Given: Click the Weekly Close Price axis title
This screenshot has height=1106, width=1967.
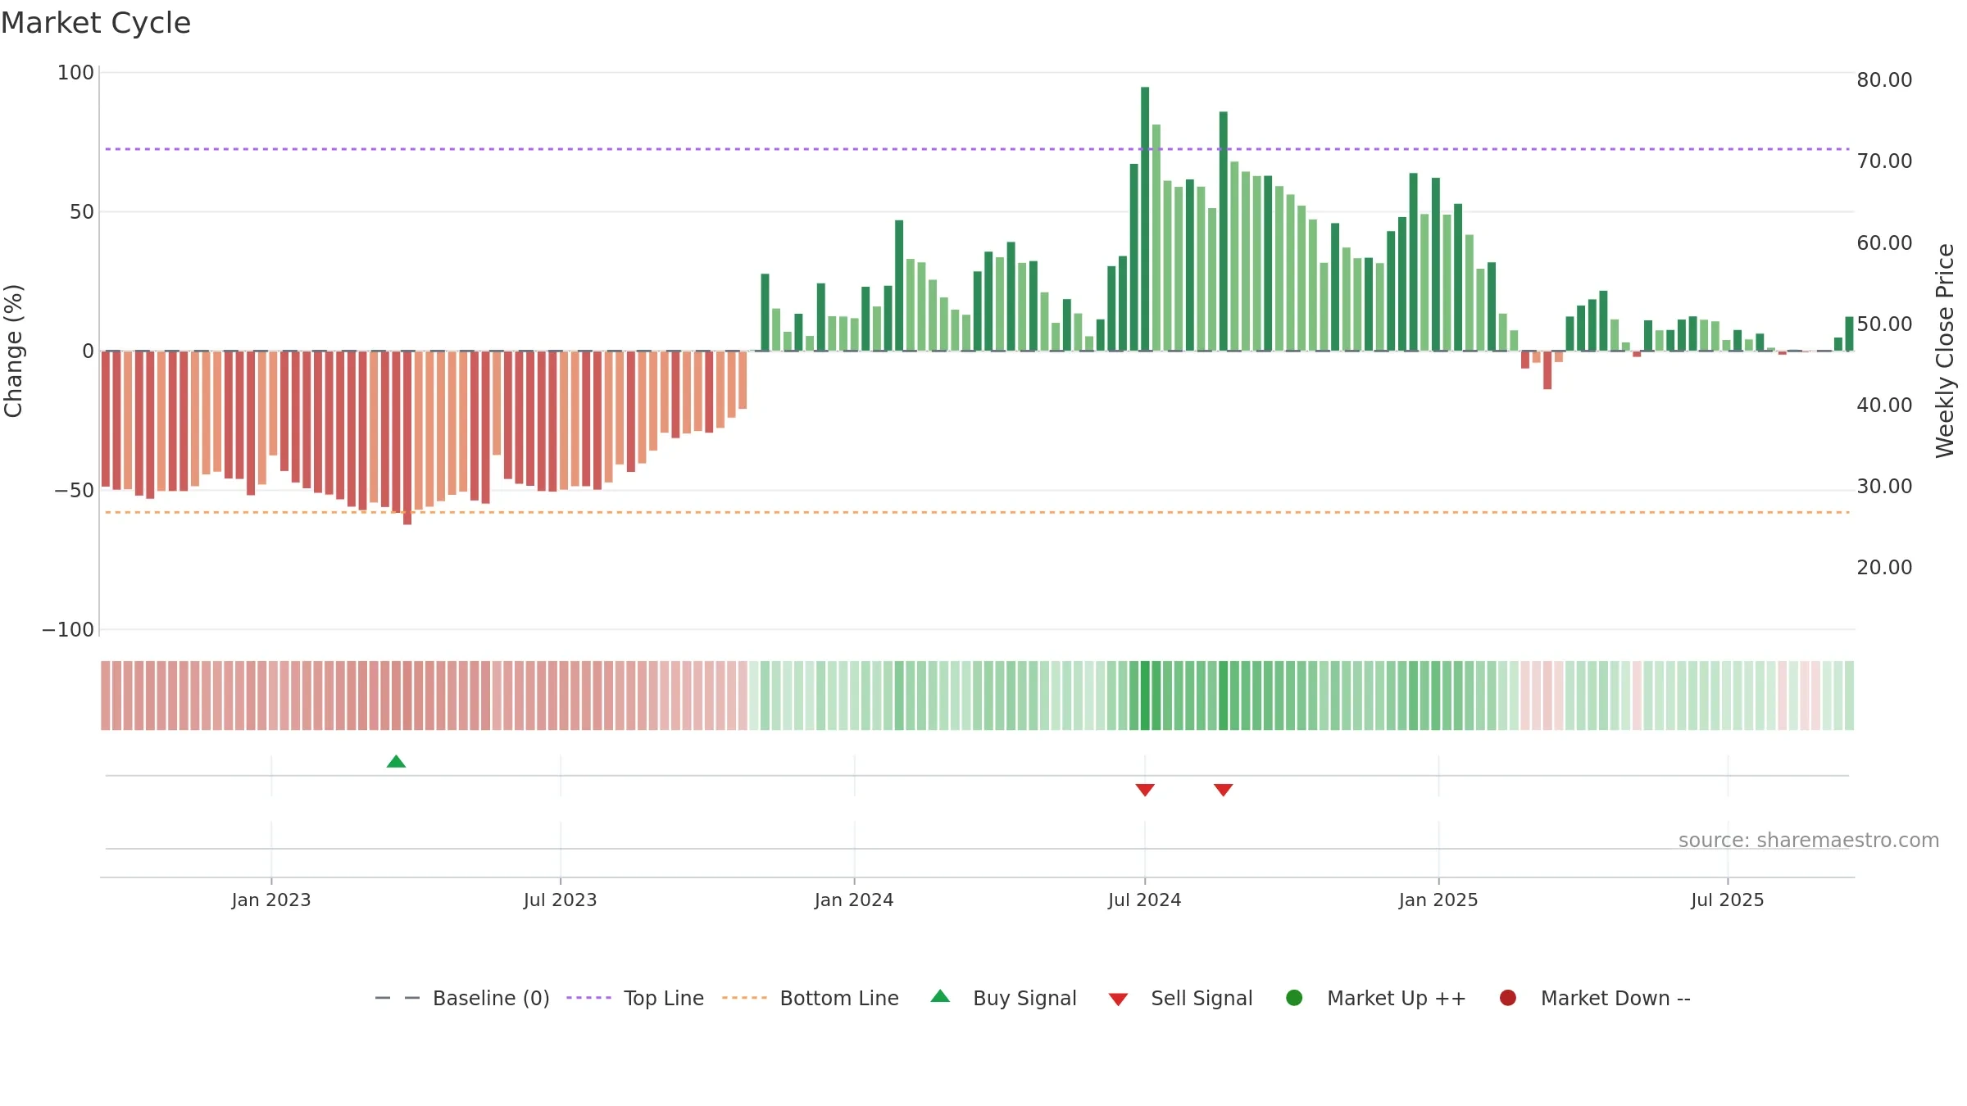Looking at the screenshot, I should (1945, 351).
